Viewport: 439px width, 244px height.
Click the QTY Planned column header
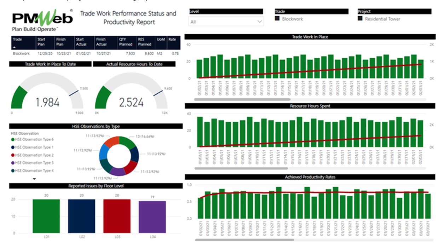click(125, 42)
